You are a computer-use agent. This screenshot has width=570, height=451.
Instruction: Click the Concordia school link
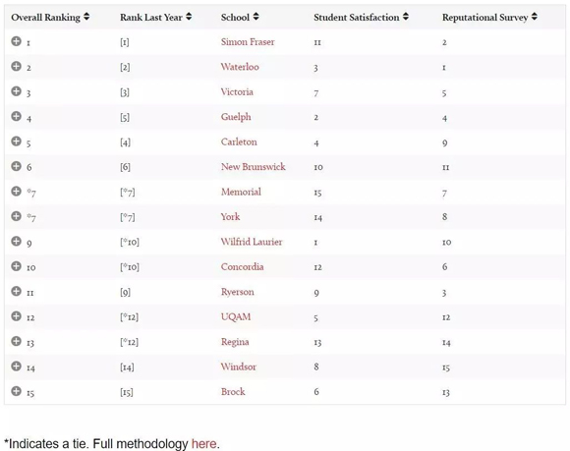[x=242, y=266]
